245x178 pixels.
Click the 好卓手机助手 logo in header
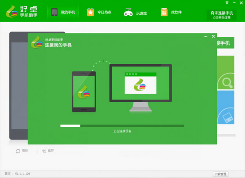22,11
